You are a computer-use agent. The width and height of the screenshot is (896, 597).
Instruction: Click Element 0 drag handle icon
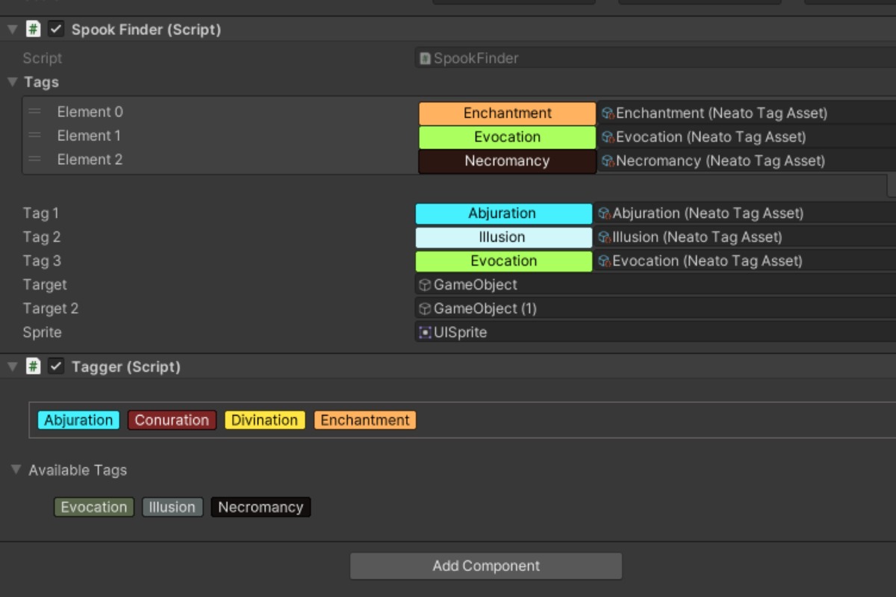[34, 112]
